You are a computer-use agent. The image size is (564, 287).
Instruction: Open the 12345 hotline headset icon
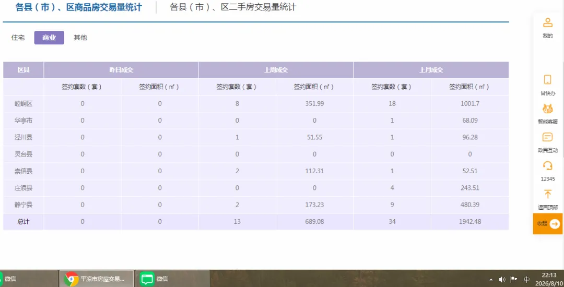[x=547, y=165]
